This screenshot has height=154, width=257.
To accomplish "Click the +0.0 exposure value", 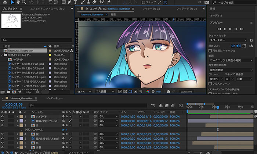I will tap(158, 92).
